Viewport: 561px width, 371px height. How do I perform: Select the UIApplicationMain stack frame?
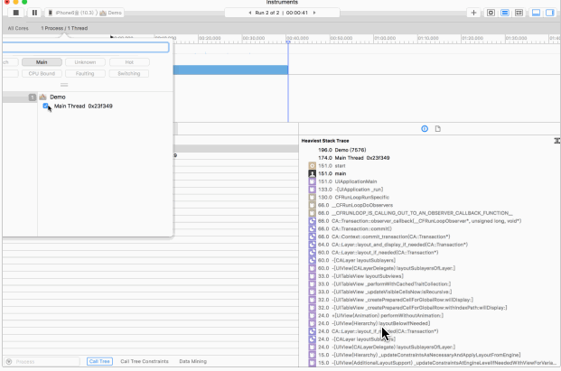click(x=356, y=181)
